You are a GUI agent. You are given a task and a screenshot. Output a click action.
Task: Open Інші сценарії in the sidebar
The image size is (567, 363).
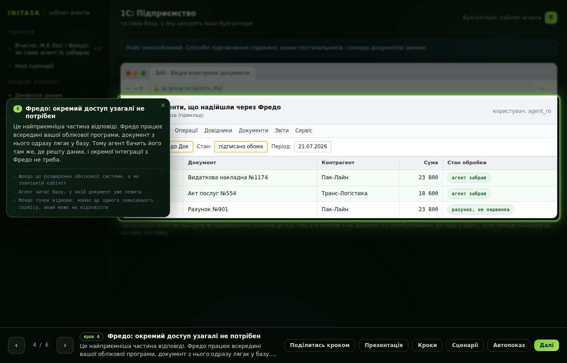[34, 66]
